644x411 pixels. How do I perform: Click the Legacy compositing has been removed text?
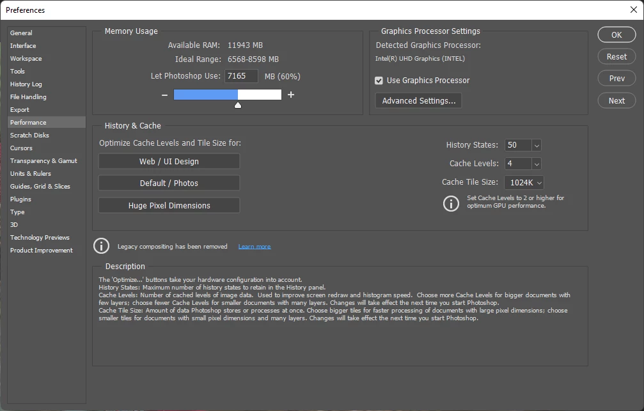[x=173, y=246]
